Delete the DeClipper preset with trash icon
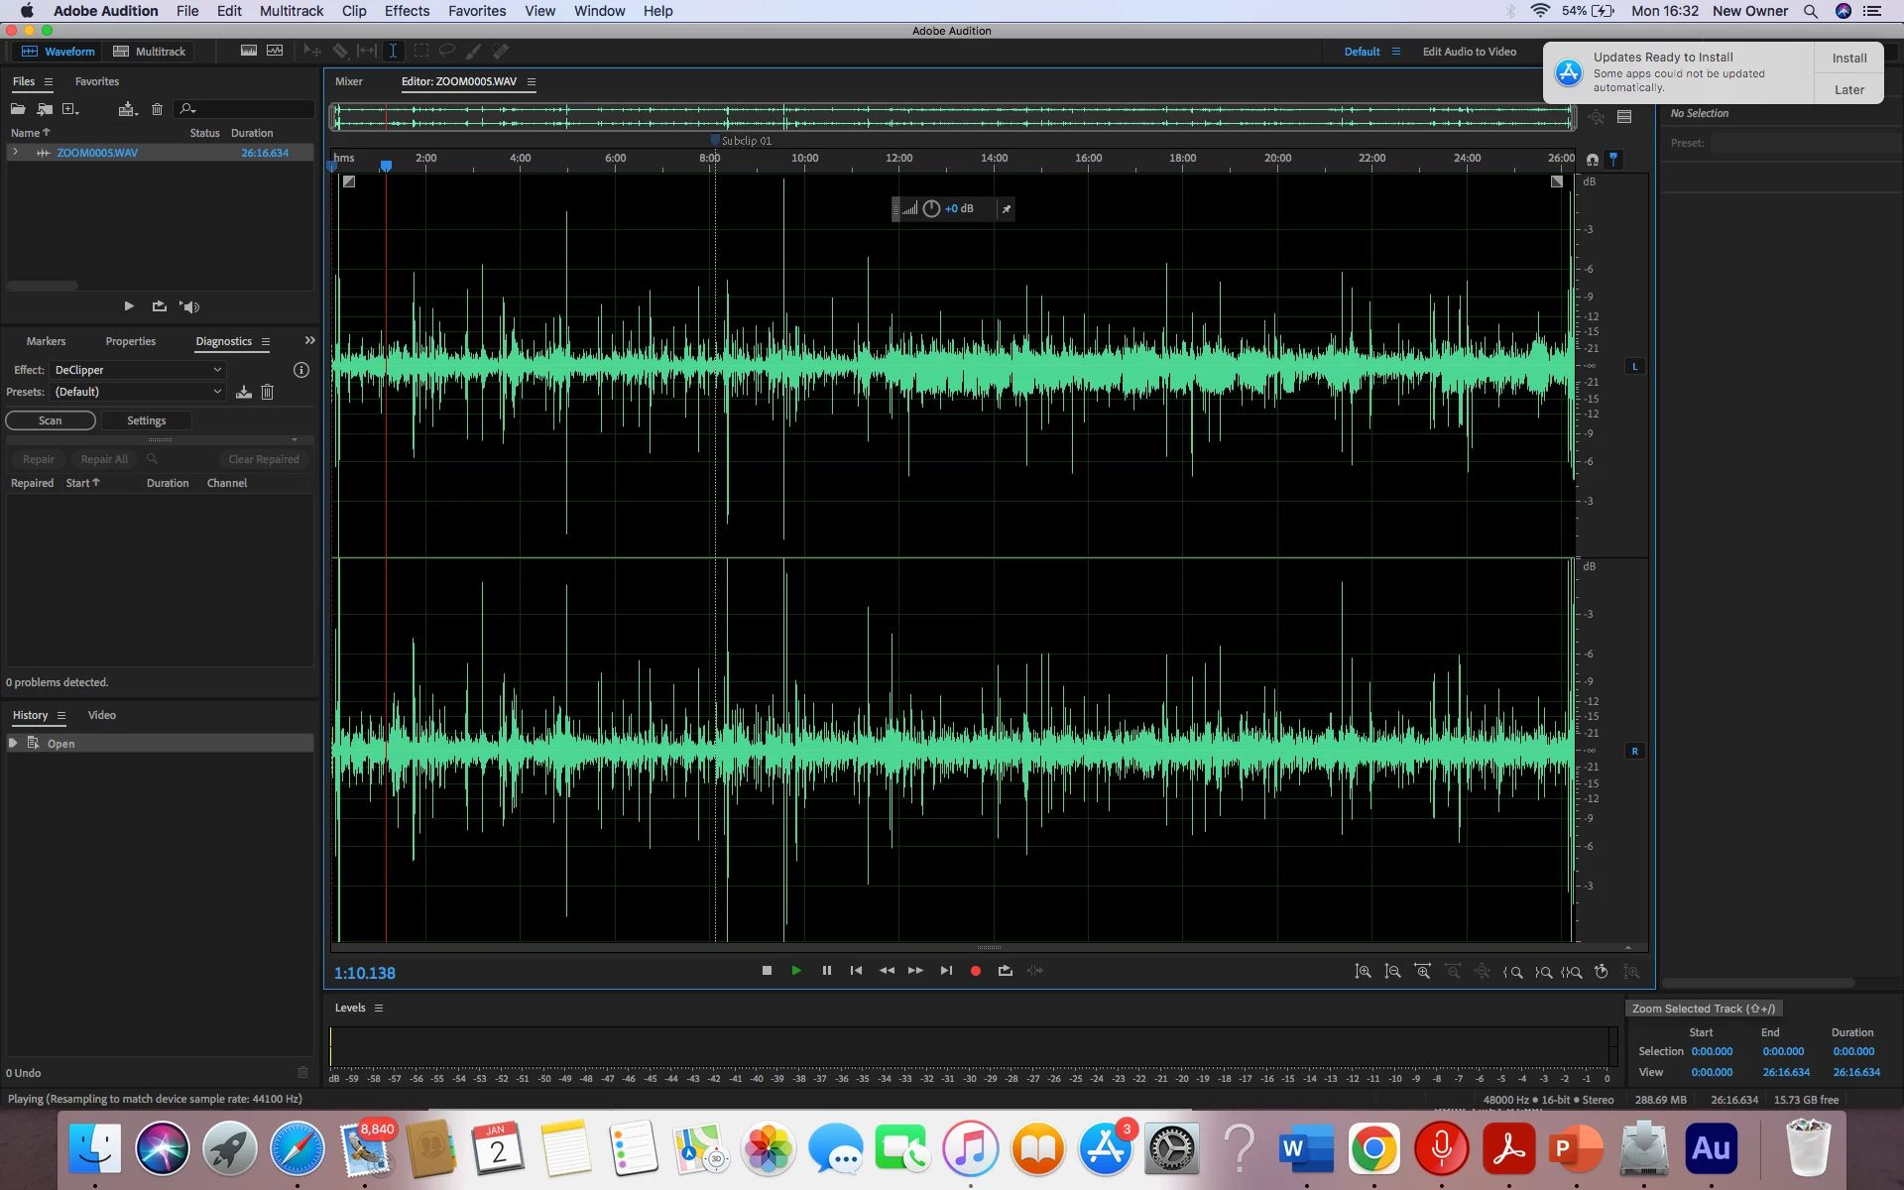Screen dimensions: 1904x1190 click(267, 392)
